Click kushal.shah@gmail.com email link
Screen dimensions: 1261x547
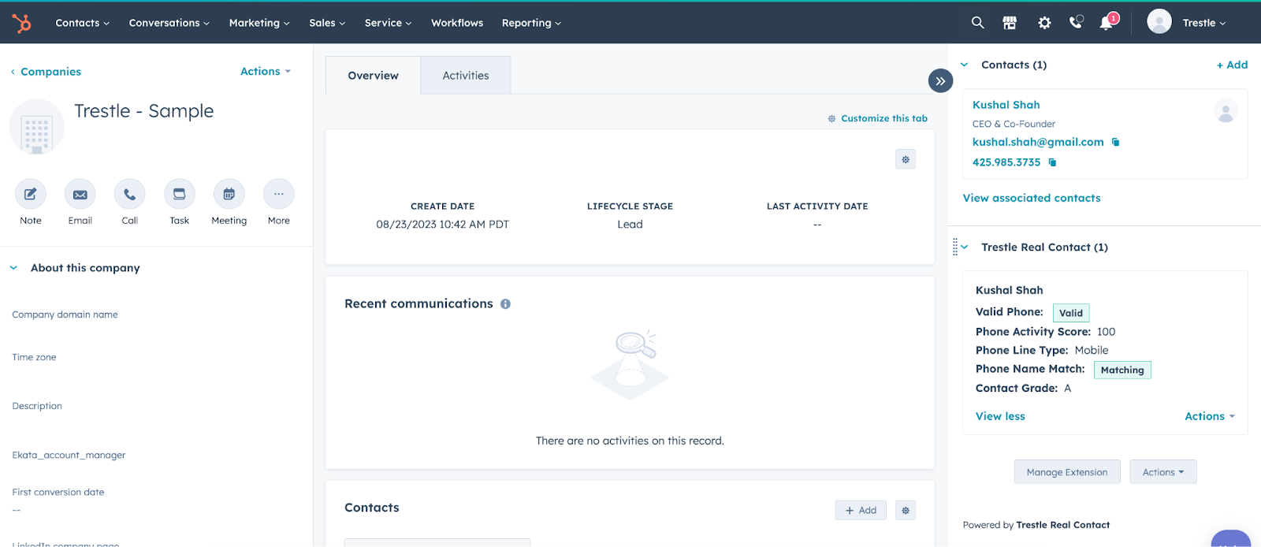[x=1038, y=142]
